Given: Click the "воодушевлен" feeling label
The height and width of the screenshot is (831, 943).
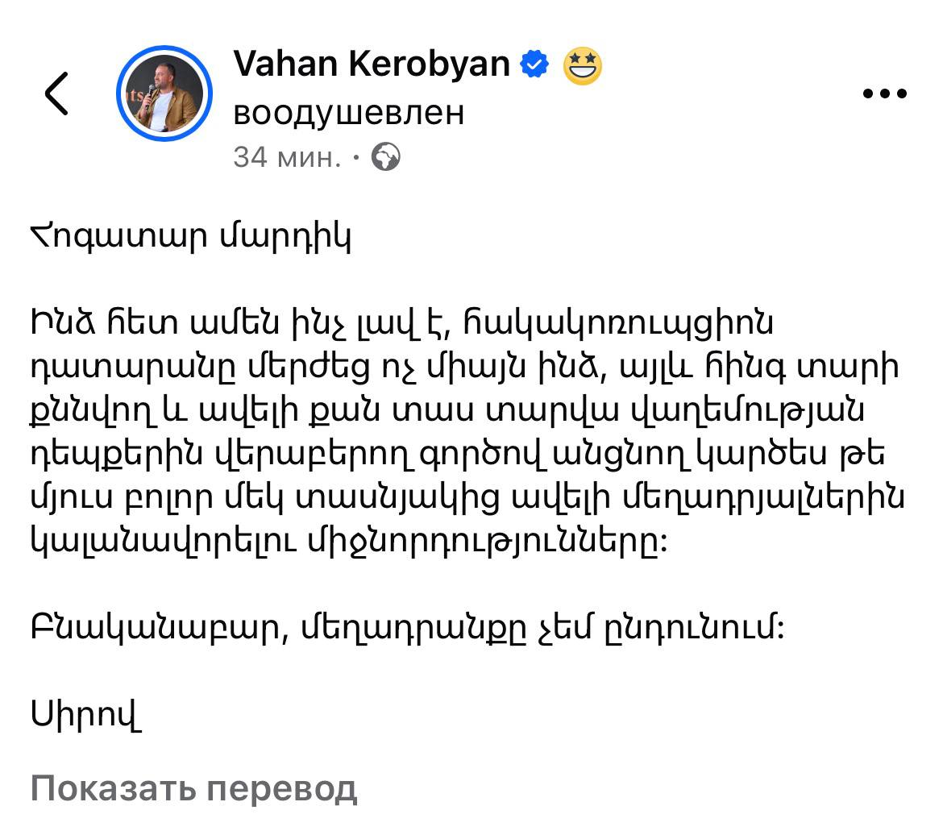Looking at the screenshot, I should coord(347,114).
